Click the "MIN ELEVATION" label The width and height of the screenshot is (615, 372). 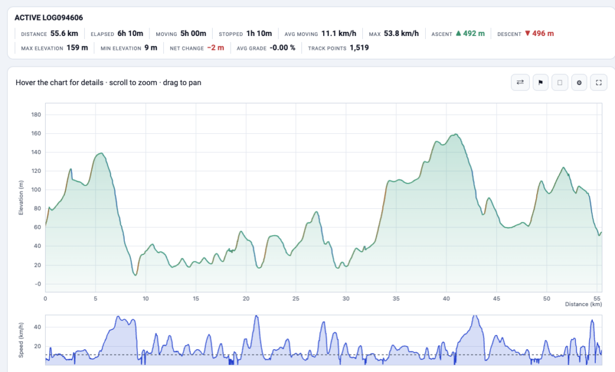[121, 48]
